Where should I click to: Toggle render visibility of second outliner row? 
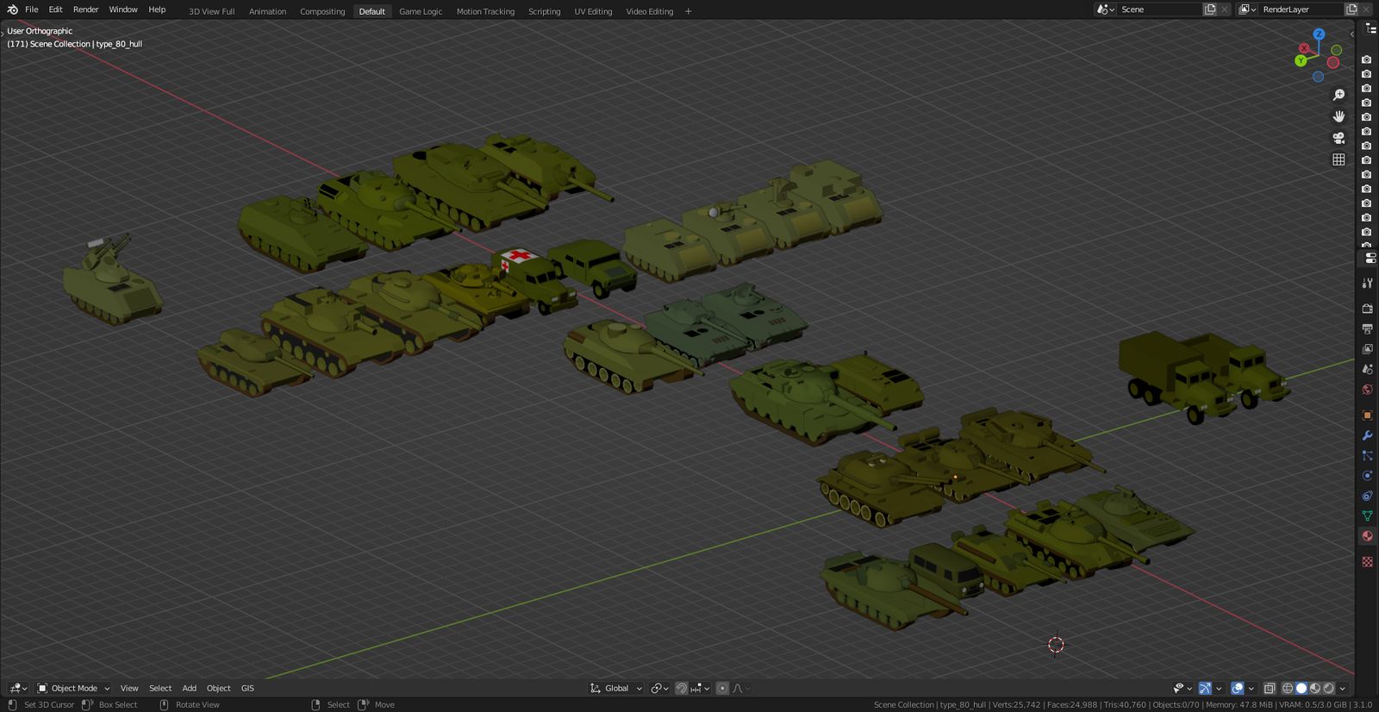point(1366,74)
